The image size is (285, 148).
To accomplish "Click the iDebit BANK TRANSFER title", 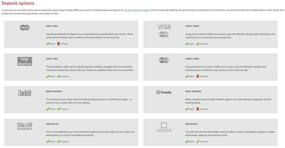I will [x=54, y=91].
